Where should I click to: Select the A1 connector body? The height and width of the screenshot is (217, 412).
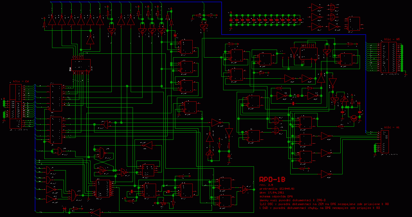(385, 142)
